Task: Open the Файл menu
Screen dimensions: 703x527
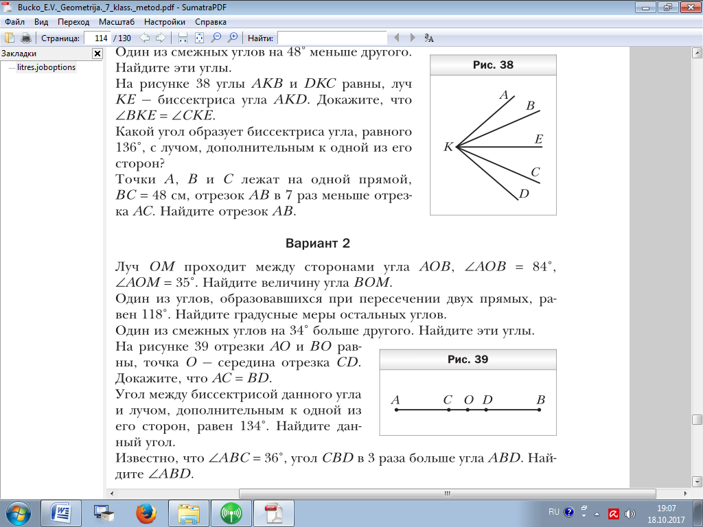Action: tap(15, 22)
